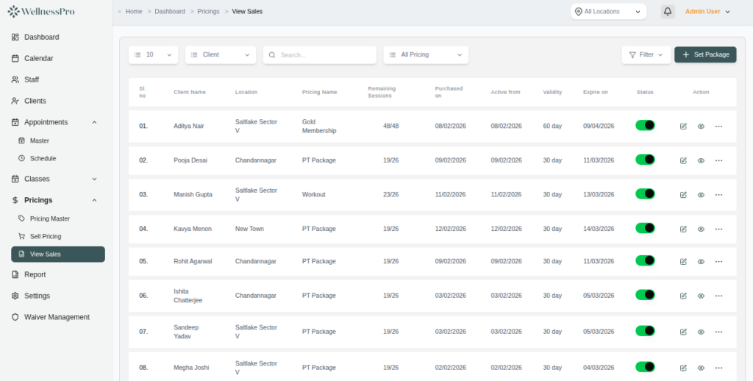View Rohit Agarwal's sale eye icon
Viewport: 753px width, 381px height.
[701, 262]
